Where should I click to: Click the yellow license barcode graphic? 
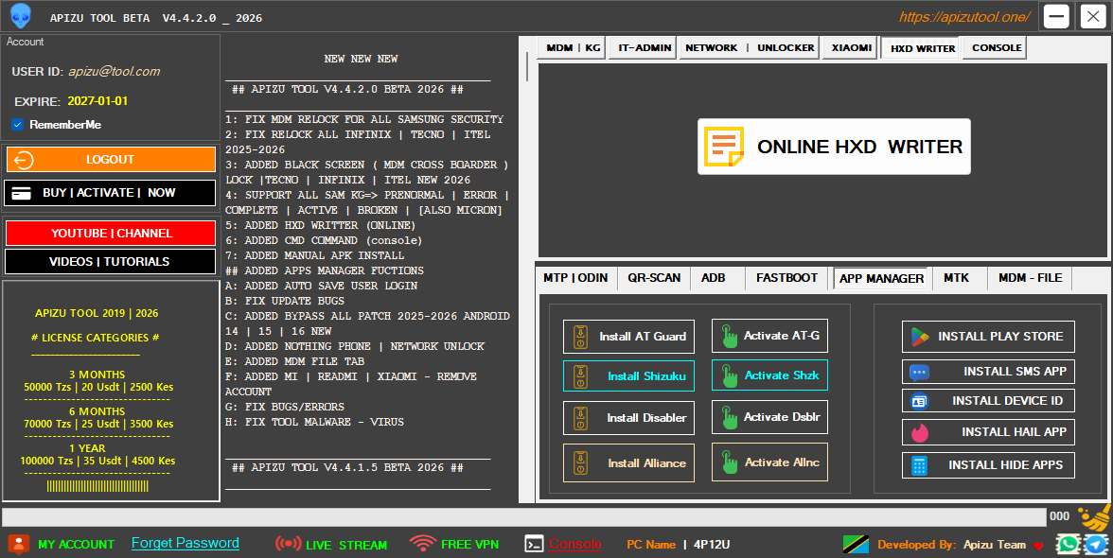point(98,486)
